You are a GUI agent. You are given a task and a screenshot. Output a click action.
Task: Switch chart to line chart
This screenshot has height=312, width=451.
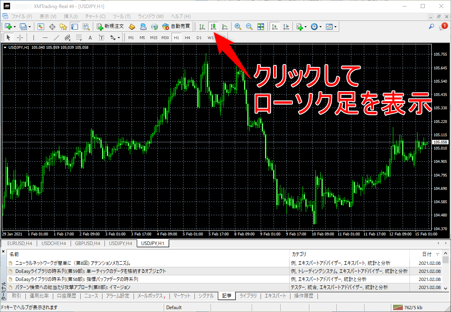click(x=225, y=27)
